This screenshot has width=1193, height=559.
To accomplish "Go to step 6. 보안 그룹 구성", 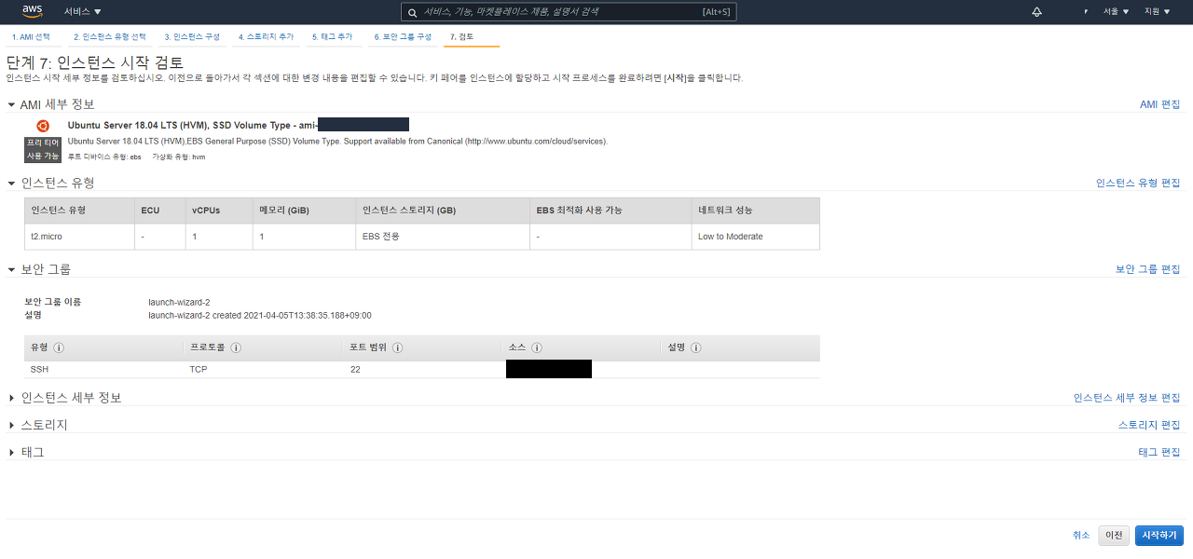I will (403, 37).
